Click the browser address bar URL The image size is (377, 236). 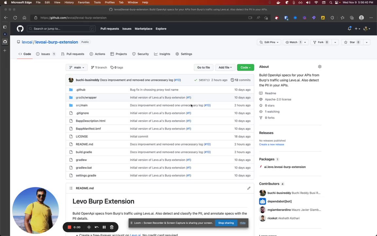[73, 18]
